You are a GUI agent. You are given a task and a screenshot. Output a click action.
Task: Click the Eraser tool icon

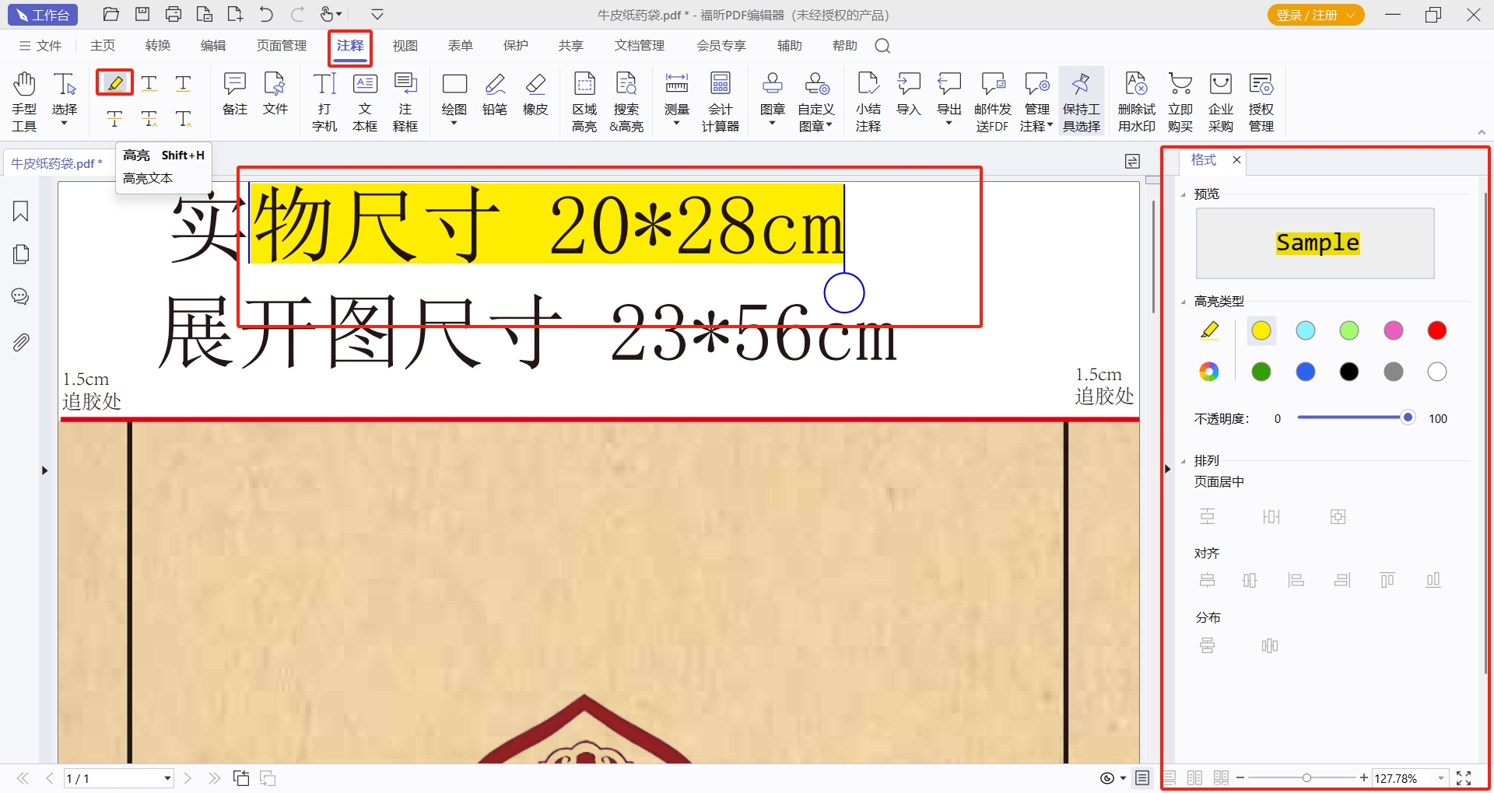pyautogui.click(x=535, y=95)
